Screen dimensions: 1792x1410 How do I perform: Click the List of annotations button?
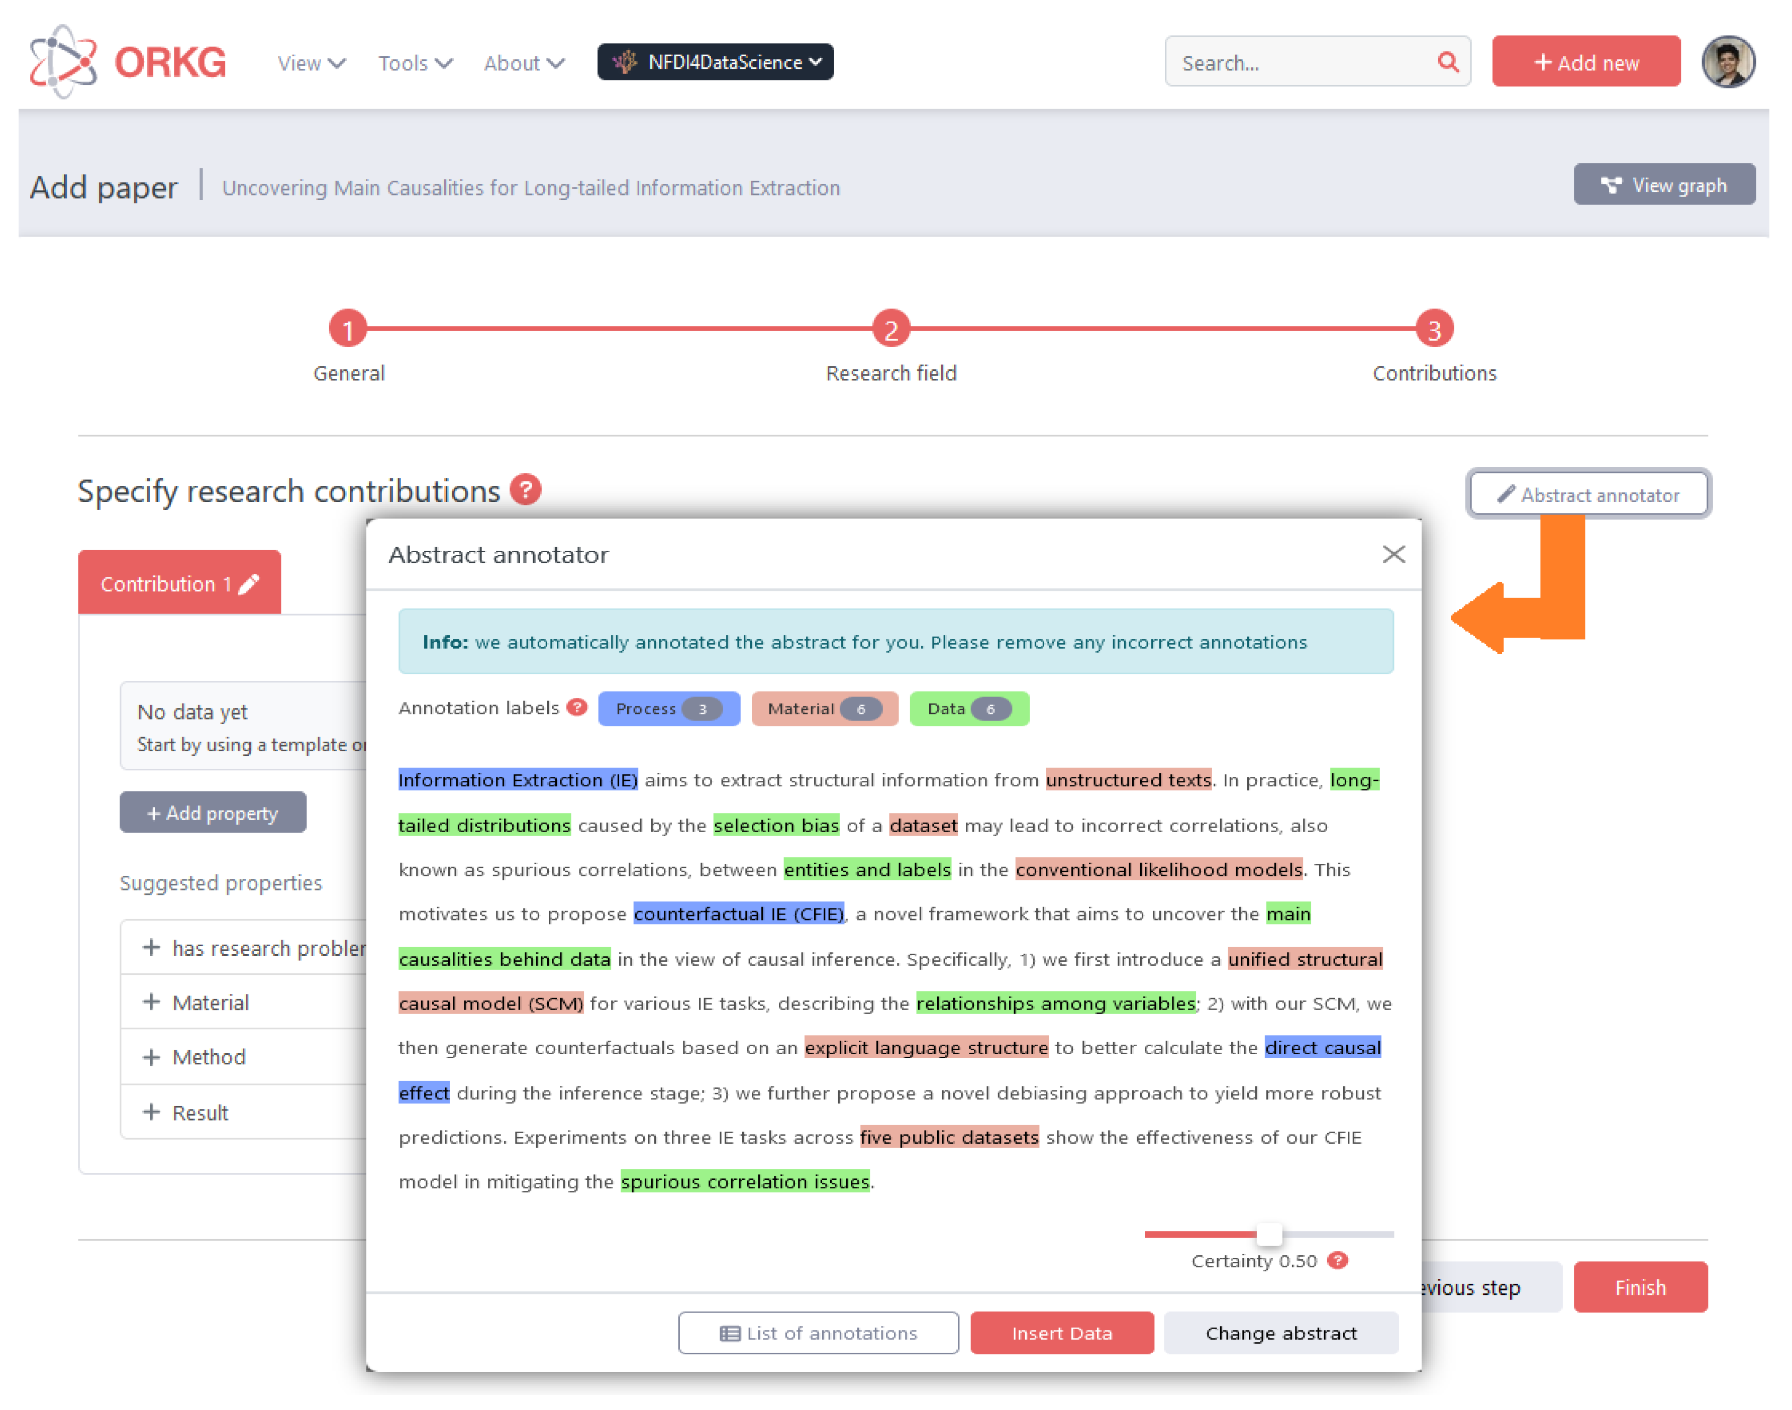coord(818,1333)
